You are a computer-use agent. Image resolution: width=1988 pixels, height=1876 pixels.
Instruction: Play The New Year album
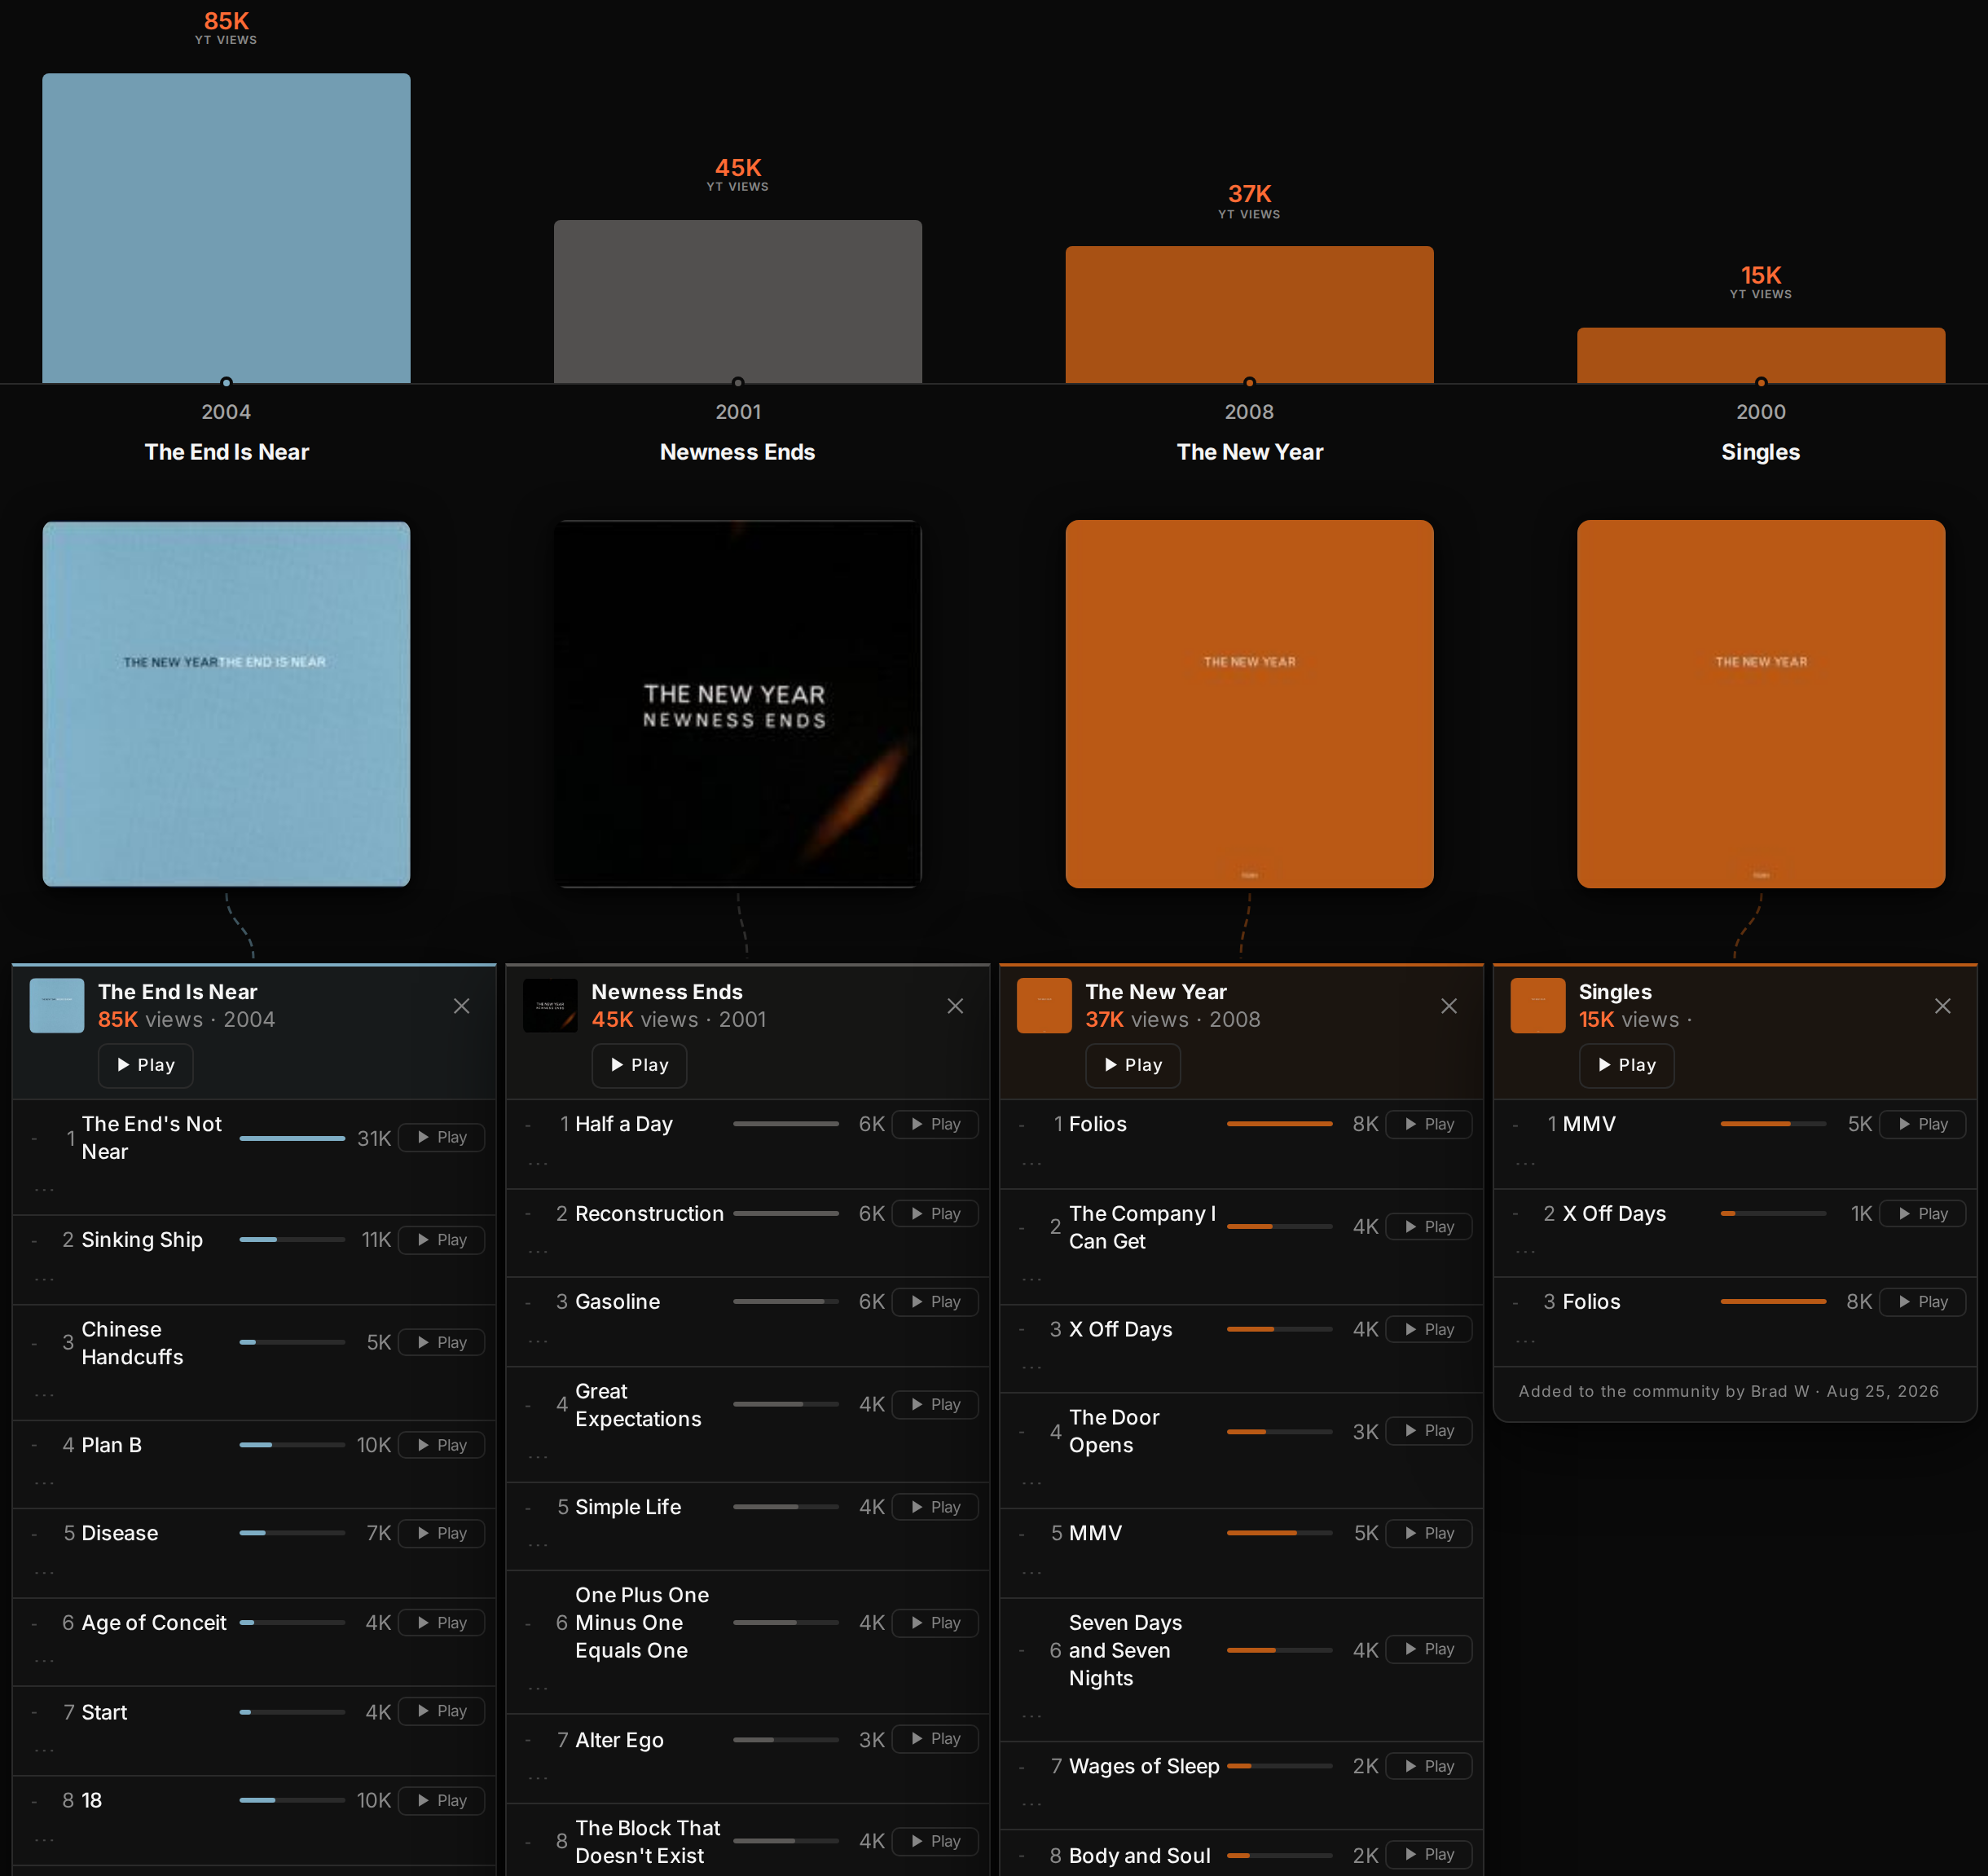click(1133, 1065)
